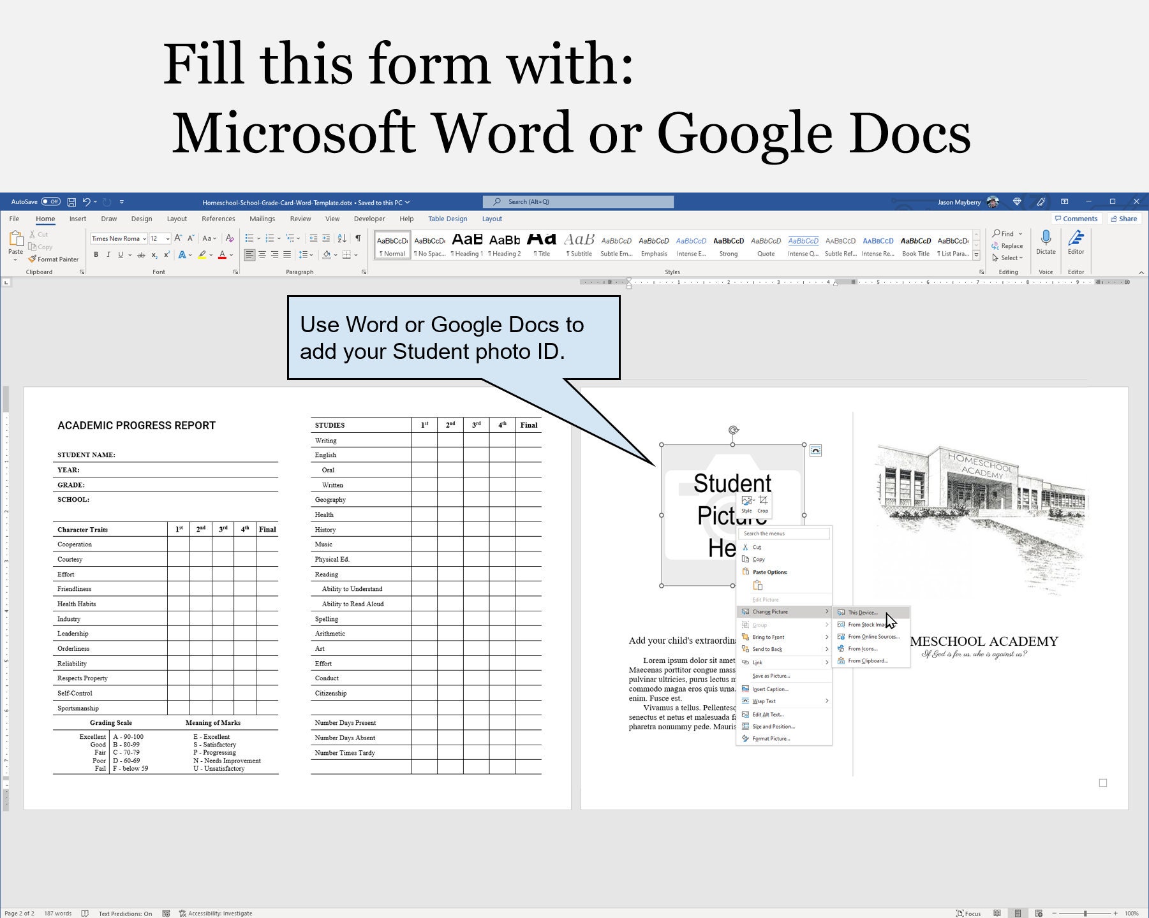The height and width of the screenshot is (918, 1149).
Task: Apply text highlight color
Action: coord(202,254)
